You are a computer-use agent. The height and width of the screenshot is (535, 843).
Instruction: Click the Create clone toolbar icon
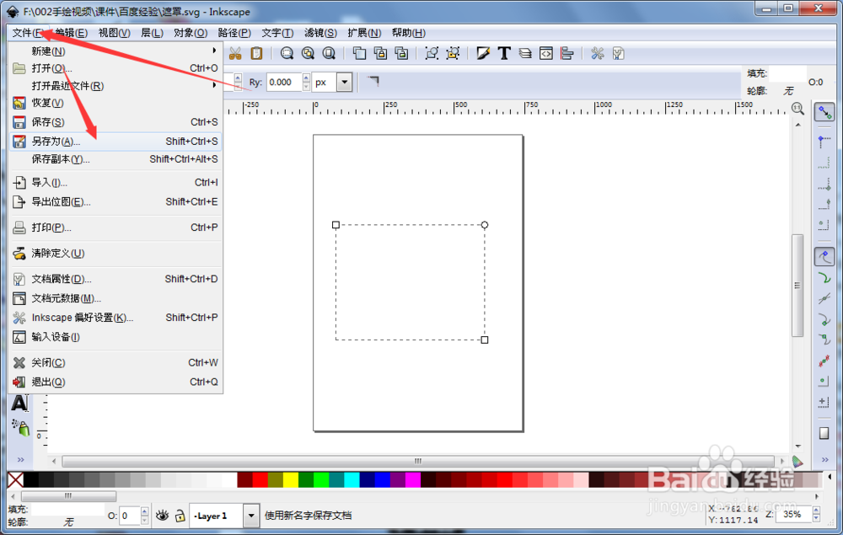tap(380, 53)
